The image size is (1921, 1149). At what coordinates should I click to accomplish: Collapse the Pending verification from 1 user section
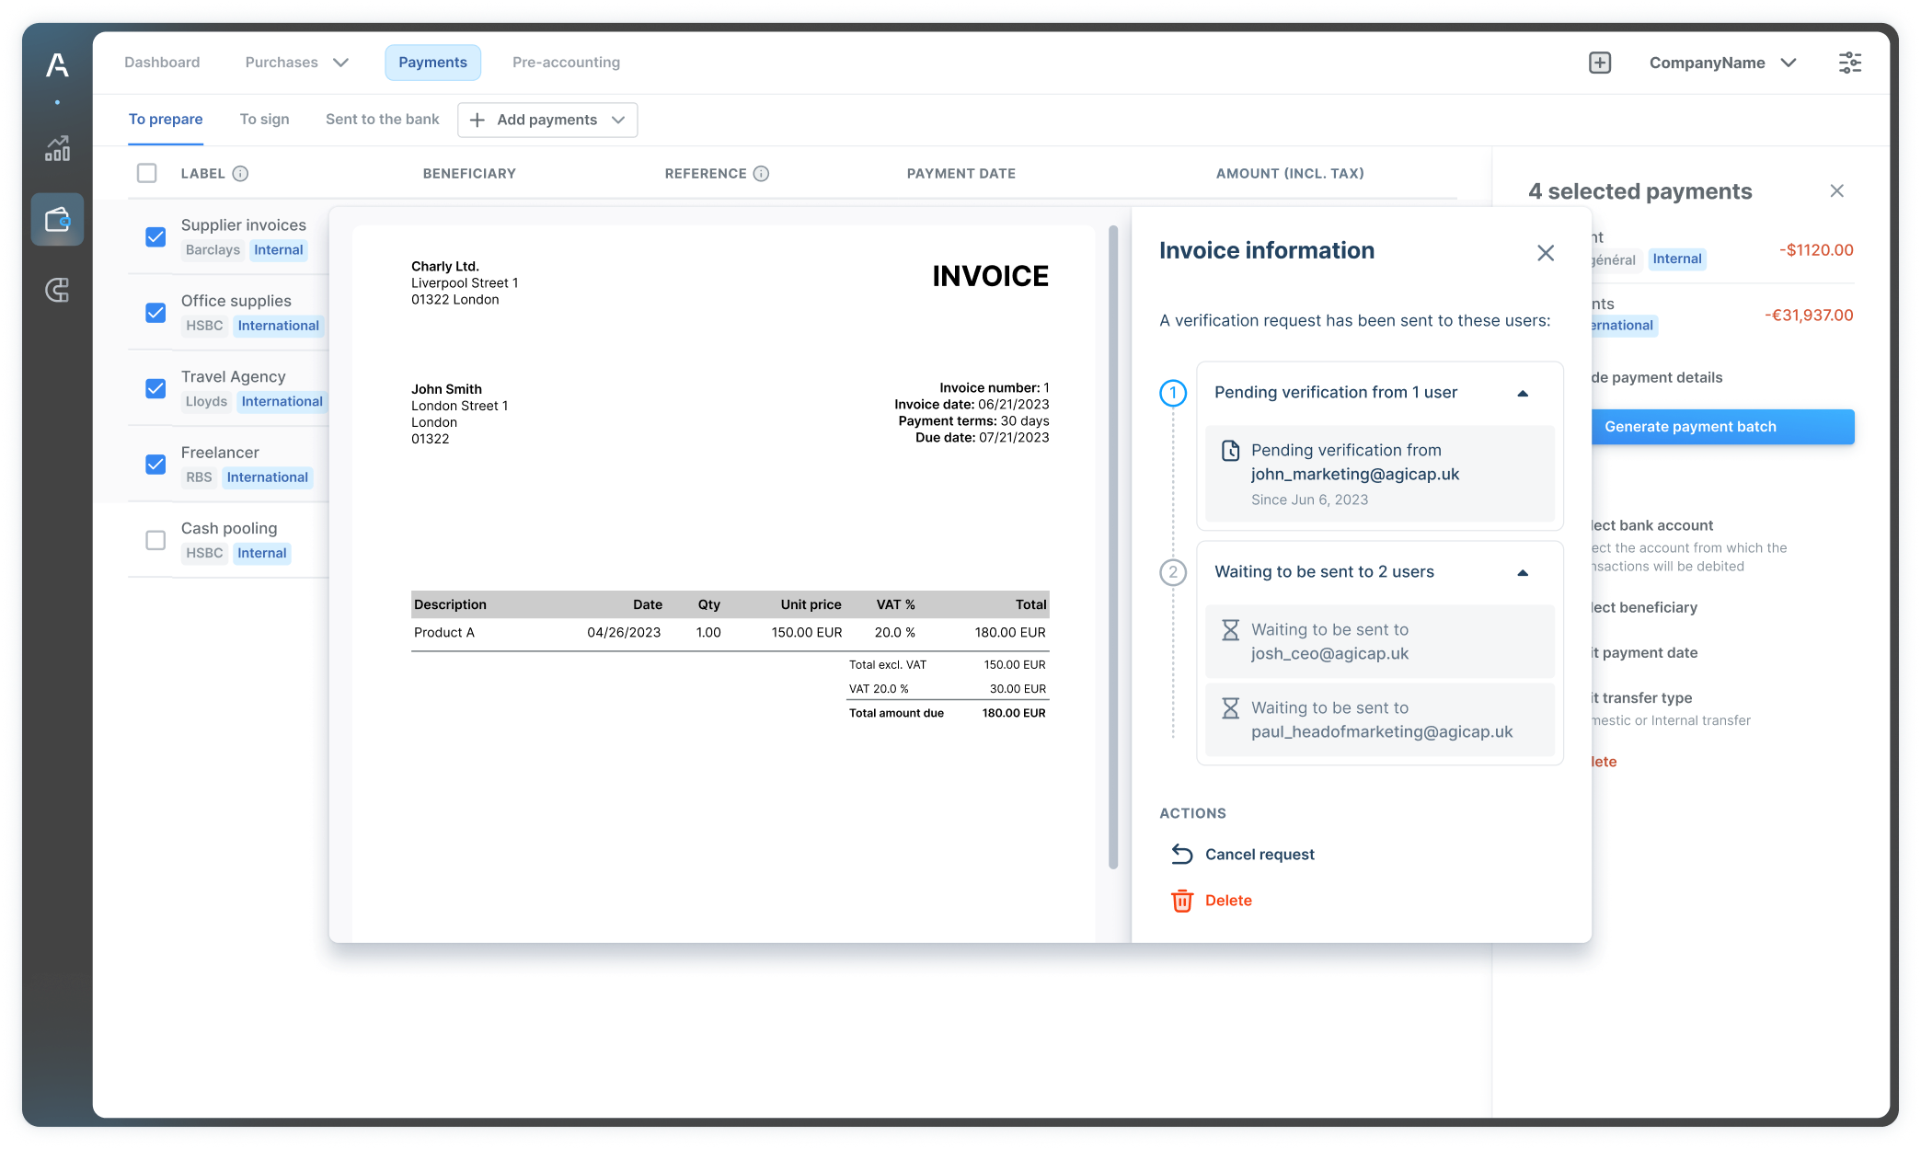click(x=1524, y=393)
